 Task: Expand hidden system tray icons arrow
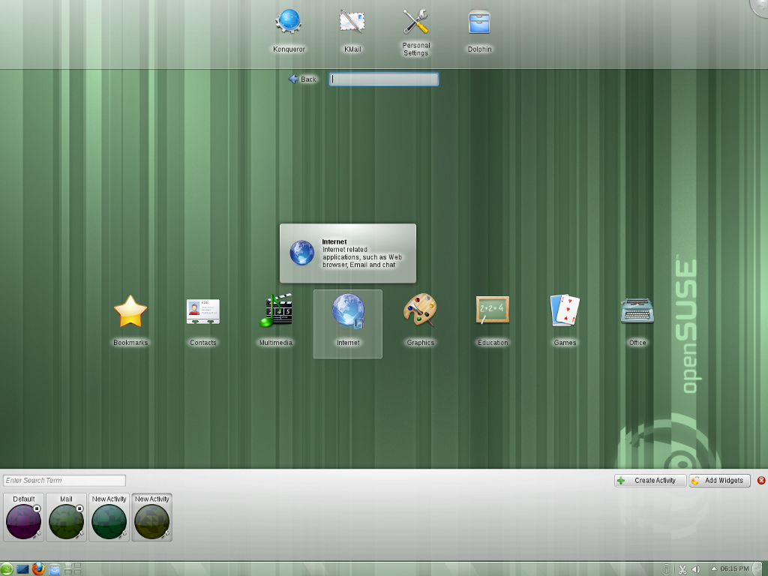[x=714, y=568]
